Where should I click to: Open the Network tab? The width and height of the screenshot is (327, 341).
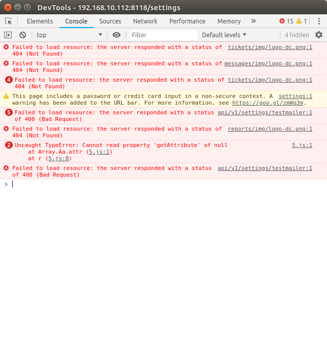pyautogui.click(x=145, y=21)
